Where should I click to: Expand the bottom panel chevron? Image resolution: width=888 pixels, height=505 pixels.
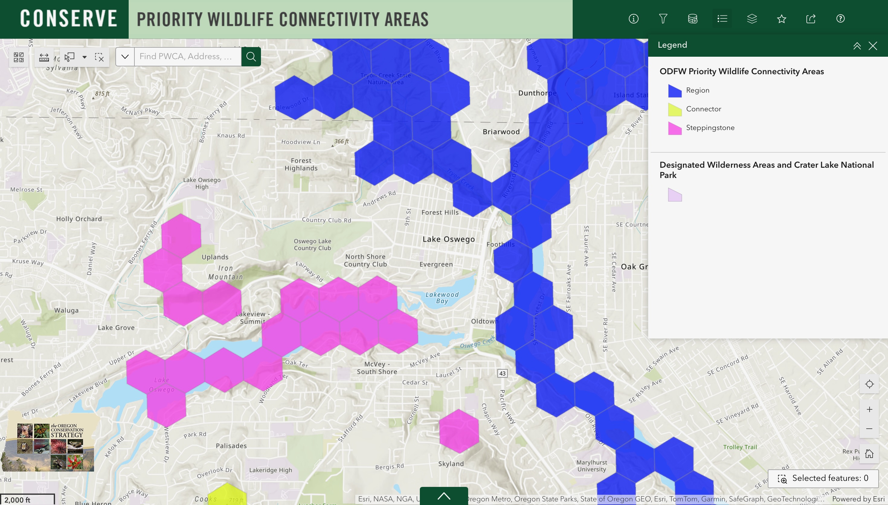point(444,496)
